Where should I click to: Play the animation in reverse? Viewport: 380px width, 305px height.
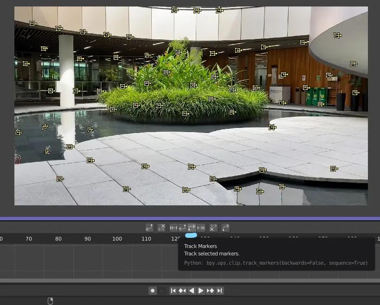[192, 291]
